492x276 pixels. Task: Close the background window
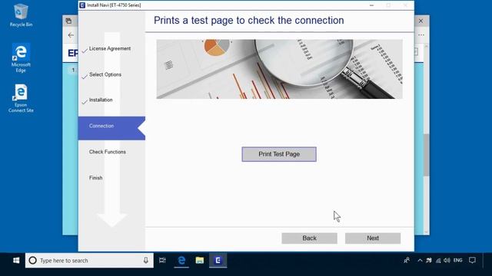[x=421, y=21]
